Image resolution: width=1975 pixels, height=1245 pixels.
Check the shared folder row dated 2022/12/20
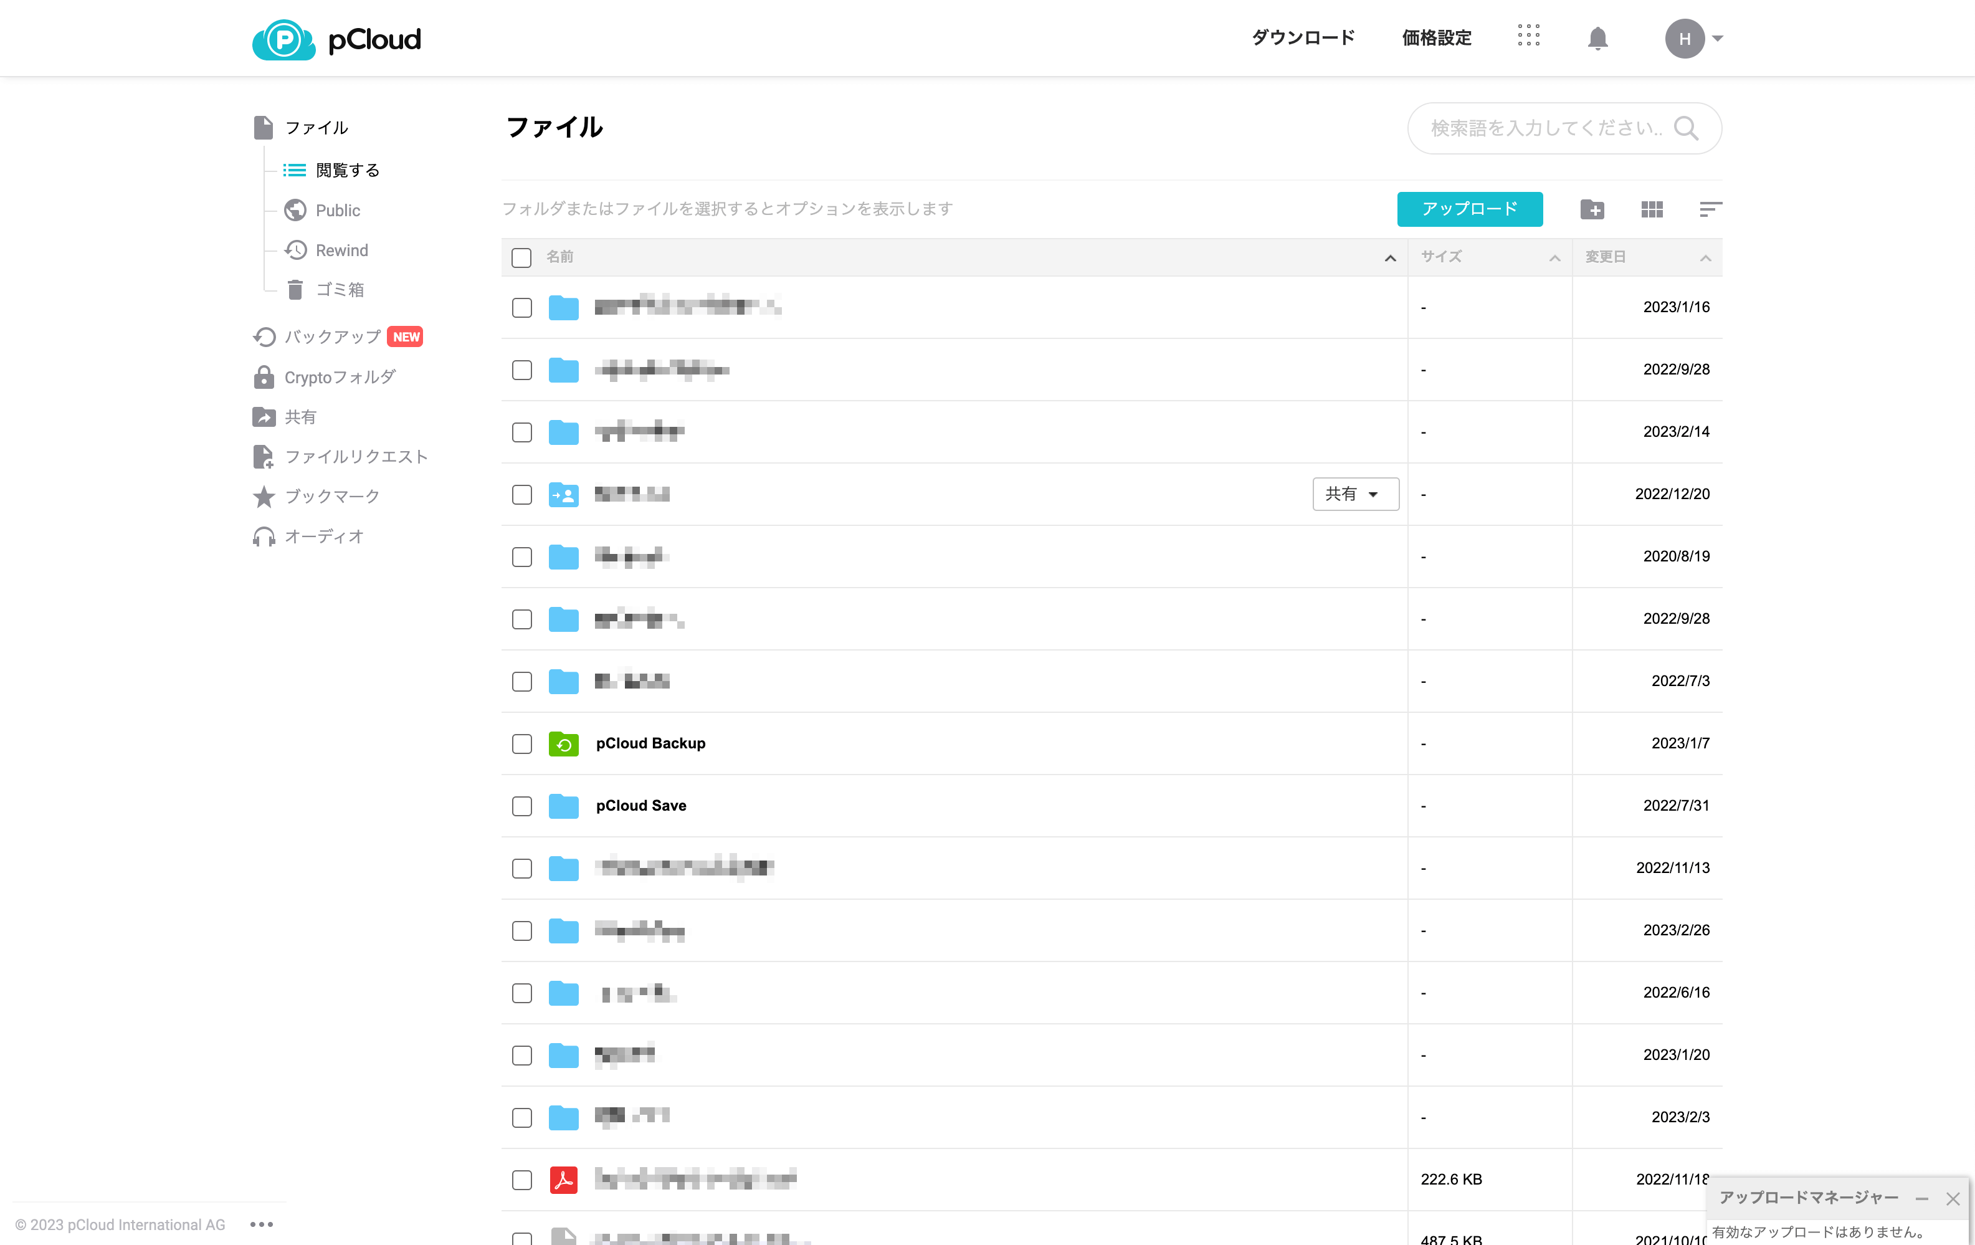click(x=521, y=495)
